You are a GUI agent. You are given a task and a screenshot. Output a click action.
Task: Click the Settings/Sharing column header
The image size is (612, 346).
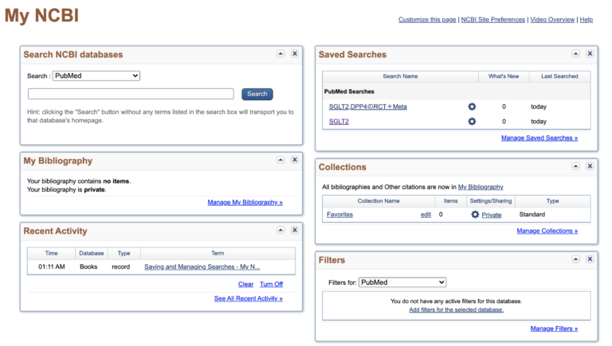(491, 201)
